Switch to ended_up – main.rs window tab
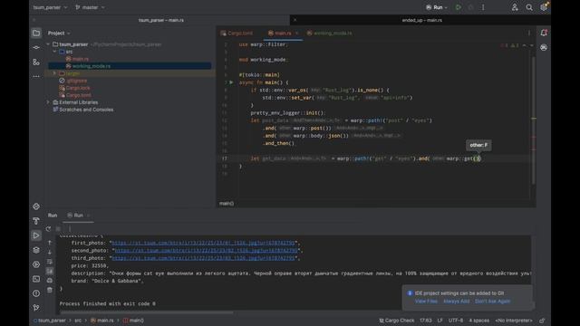 (x=421, y=20)
